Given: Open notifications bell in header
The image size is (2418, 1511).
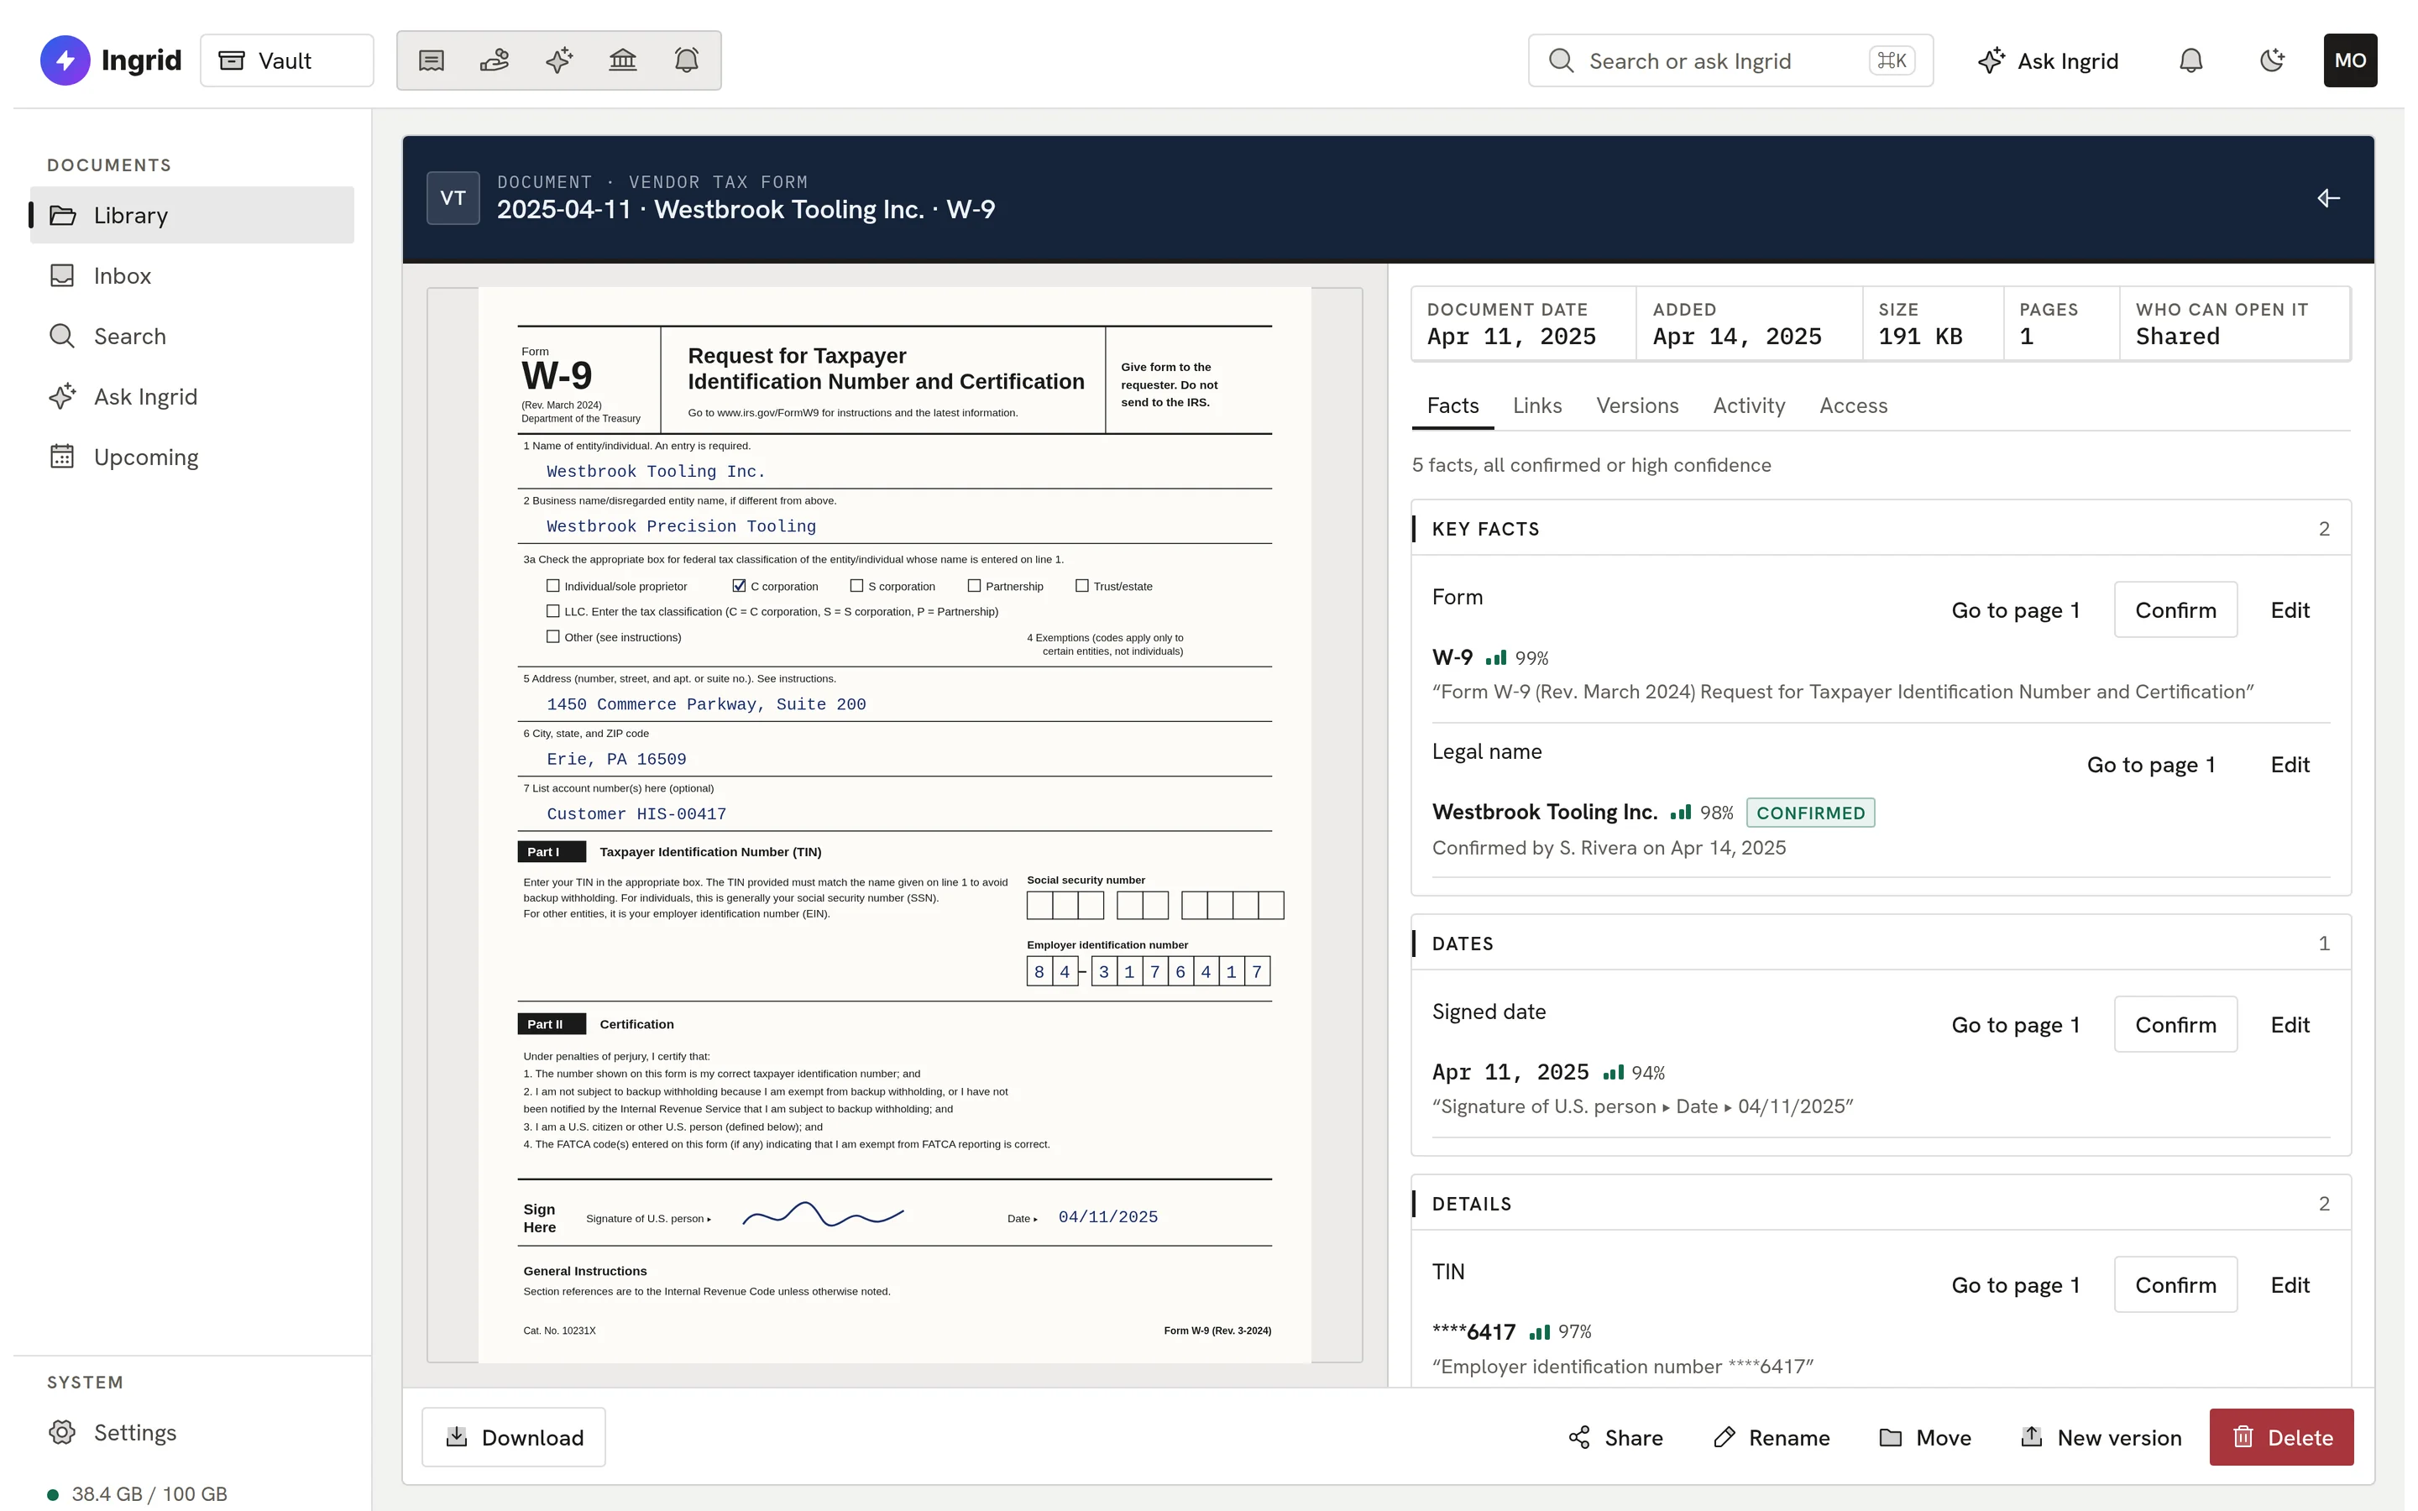Looking at the screenshot, I should [x=2191, y=61].
